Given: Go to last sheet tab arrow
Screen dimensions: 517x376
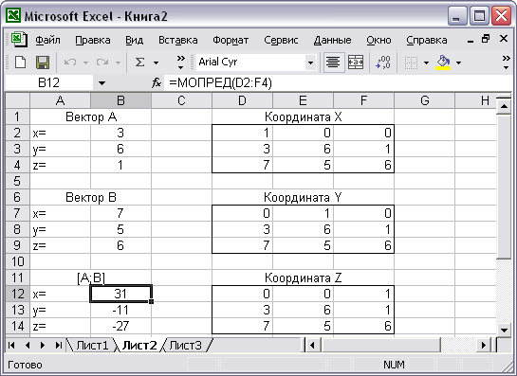Looking at the screenshot, I should point(59,345).
